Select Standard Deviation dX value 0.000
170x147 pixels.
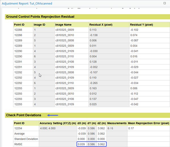coord(81,139)
